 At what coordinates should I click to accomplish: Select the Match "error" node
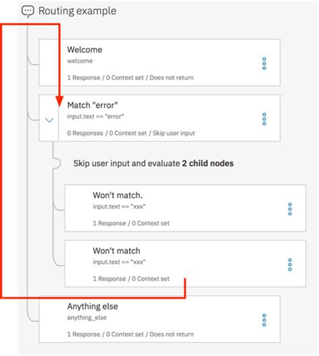(x=159, y=118)
